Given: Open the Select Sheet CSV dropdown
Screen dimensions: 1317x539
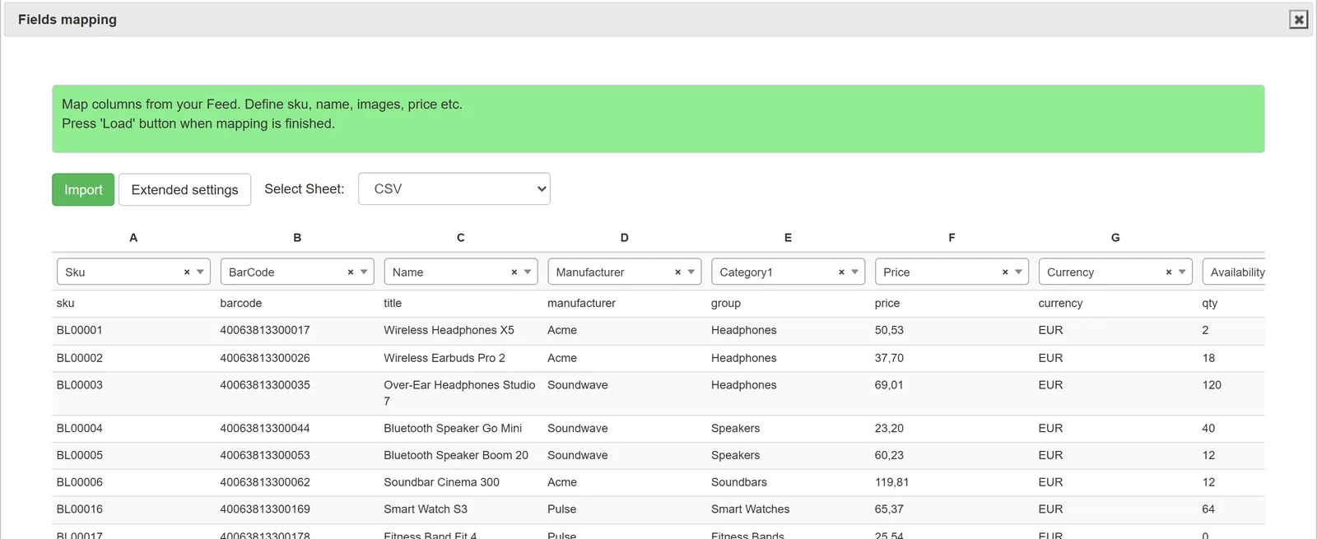Looking at the screenshot, I should (454, 188).
